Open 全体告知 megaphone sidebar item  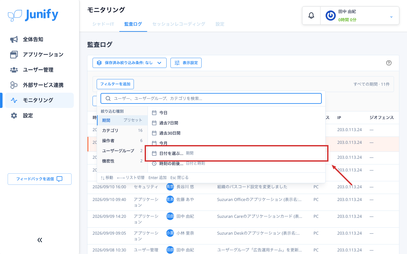pos(39,39)
